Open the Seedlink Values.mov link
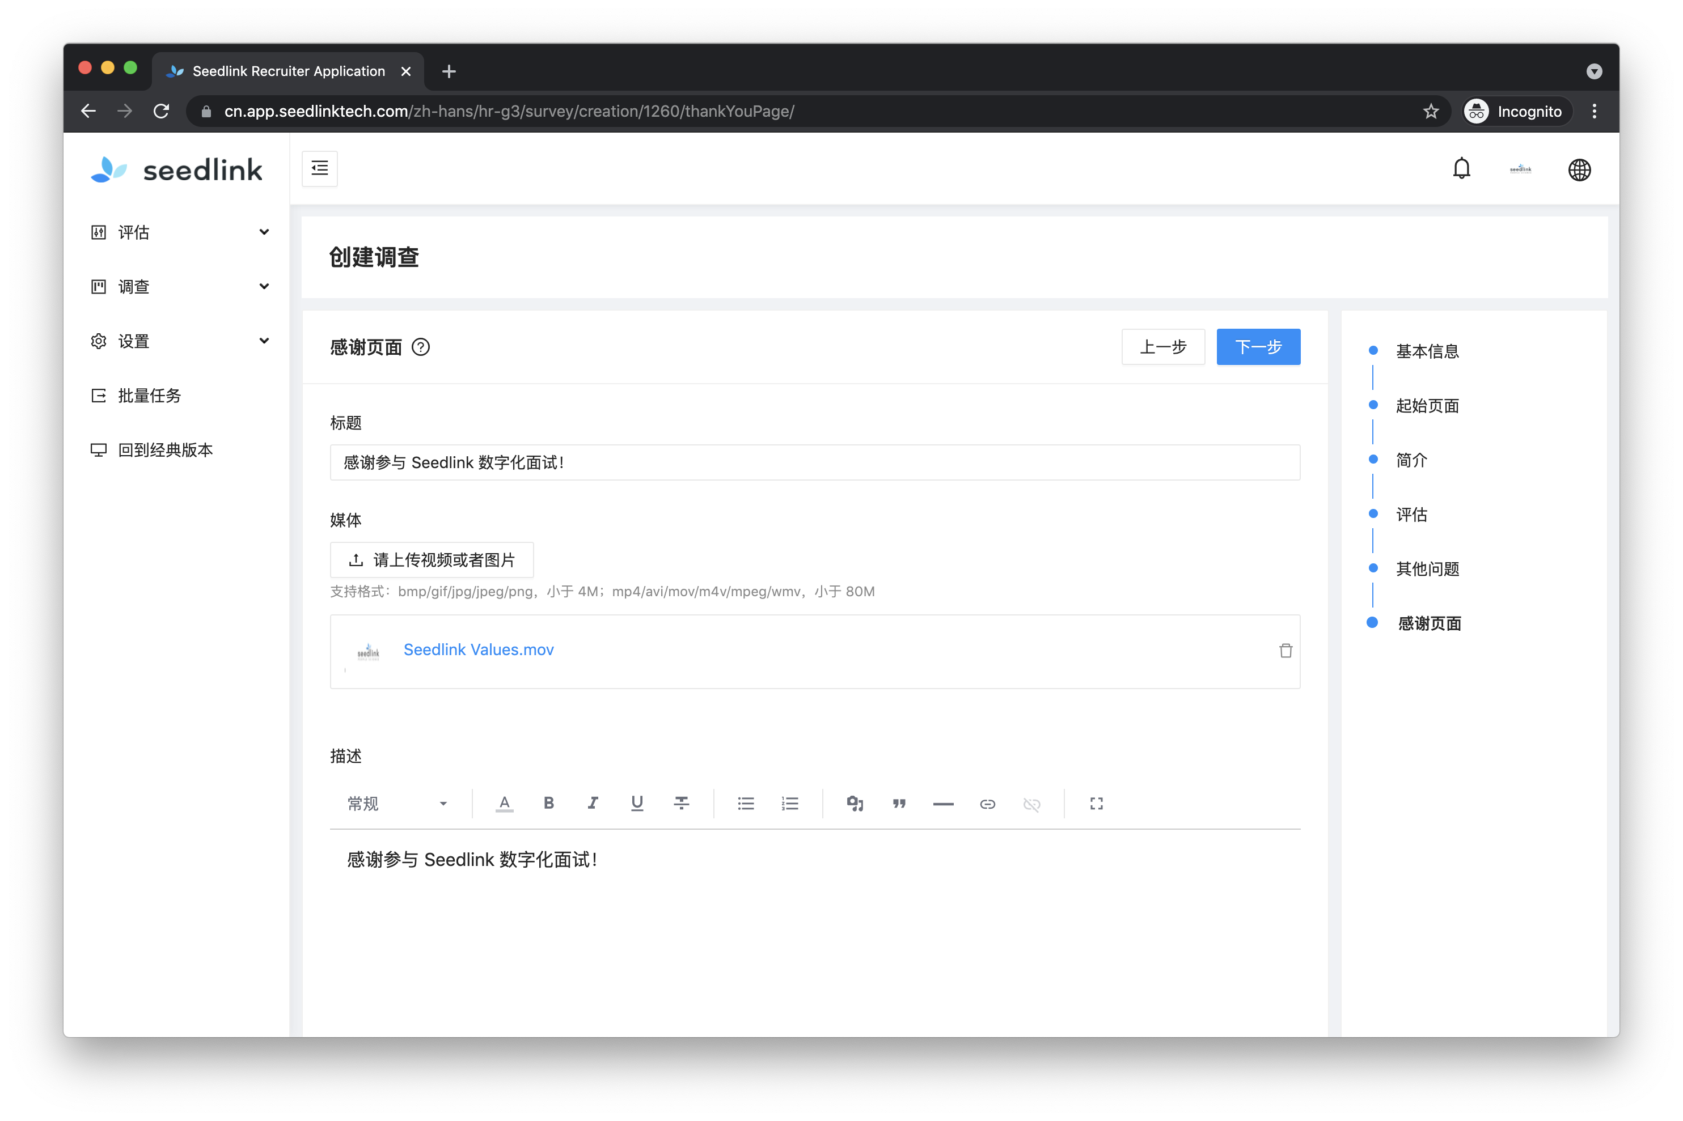Image resolution: width=1683 pixels, height=1121 pixels. point(479,649)
